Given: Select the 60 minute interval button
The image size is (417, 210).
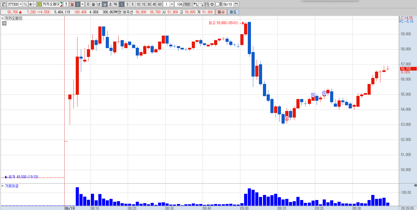Looking at the screenshot, I should click(160, 4).
